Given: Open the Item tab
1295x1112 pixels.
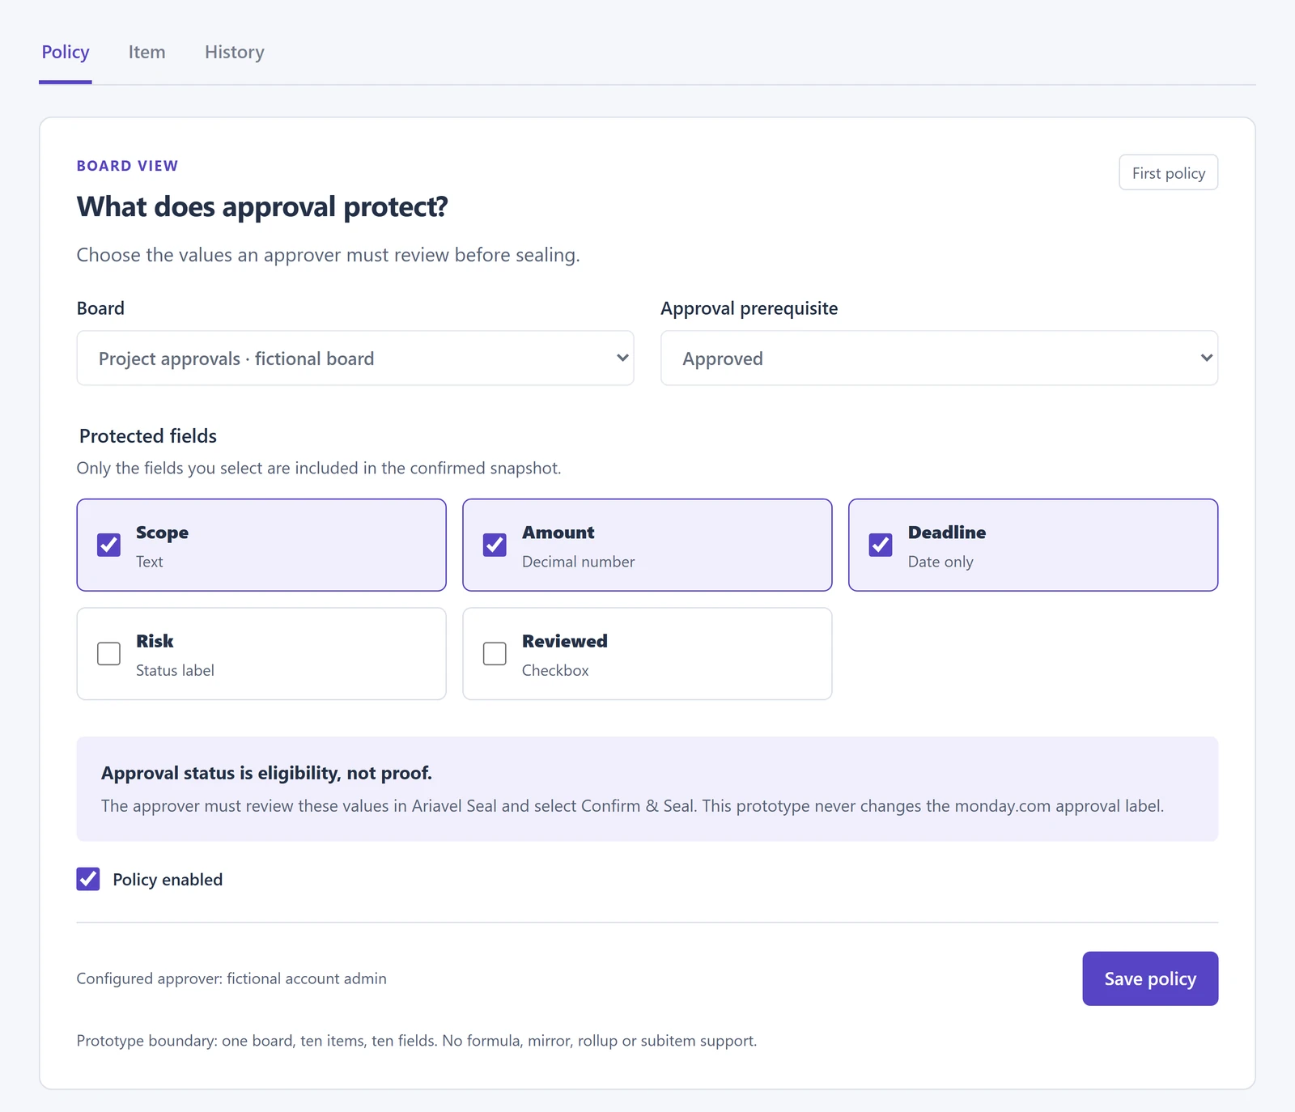Looking at the screenshot, I should (146, 53).
